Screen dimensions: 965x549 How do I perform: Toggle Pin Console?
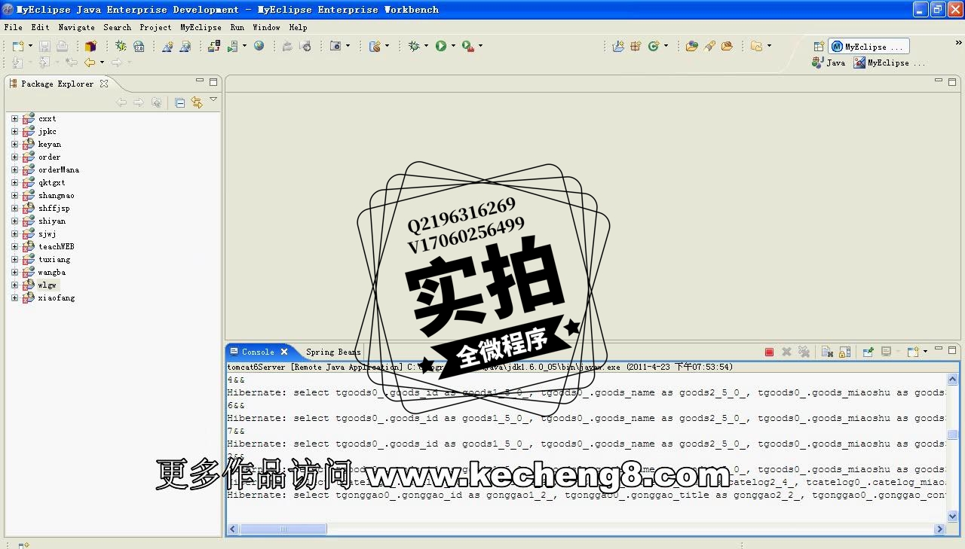(x=868, y=352)
